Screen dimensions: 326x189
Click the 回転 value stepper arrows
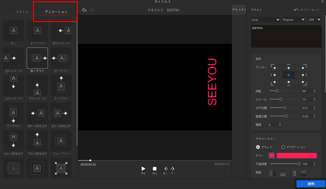(x=314, y=91)
